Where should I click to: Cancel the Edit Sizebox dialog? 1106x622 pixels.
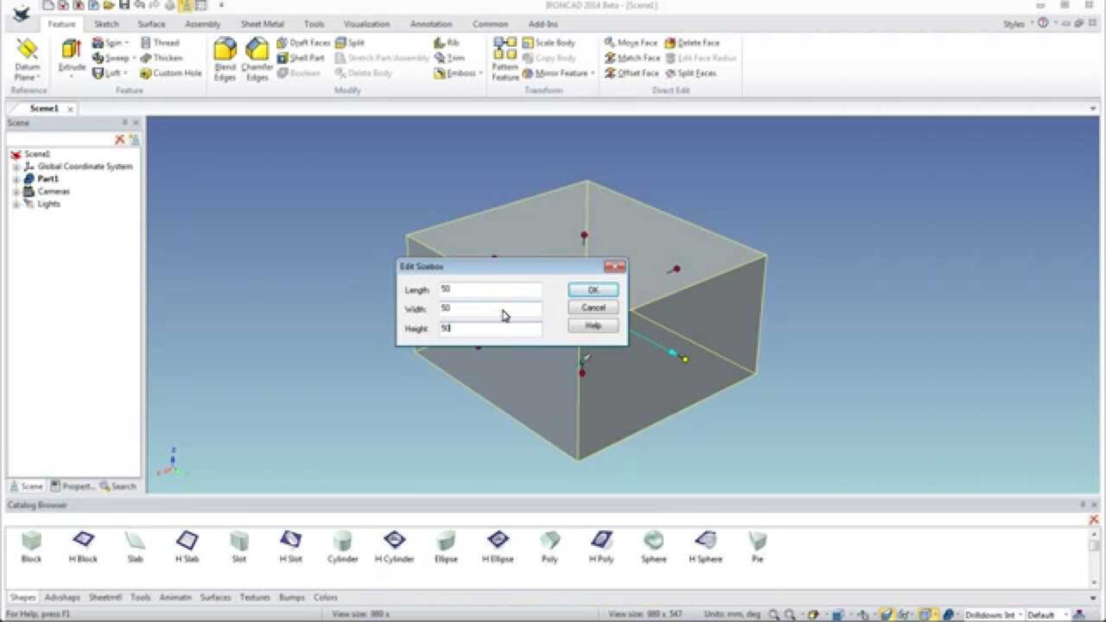click(x=592, y=308)
